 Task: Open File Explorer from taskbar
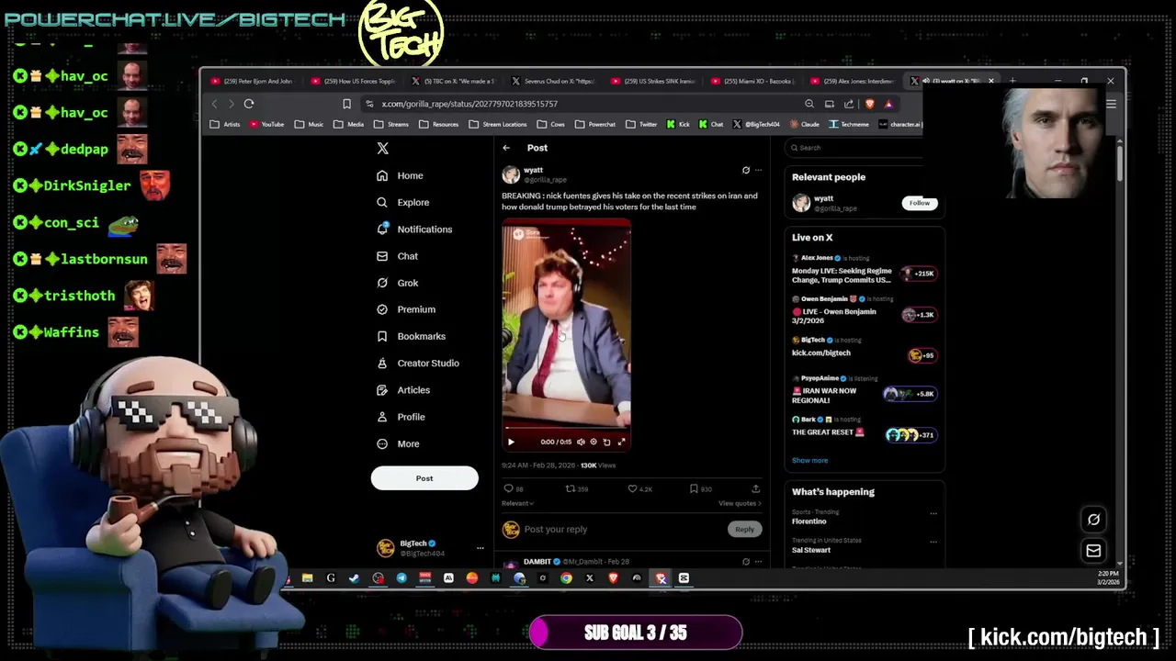[307, 578]
